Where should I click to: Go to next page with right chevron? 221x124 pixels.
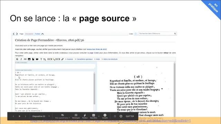(17, 34)
